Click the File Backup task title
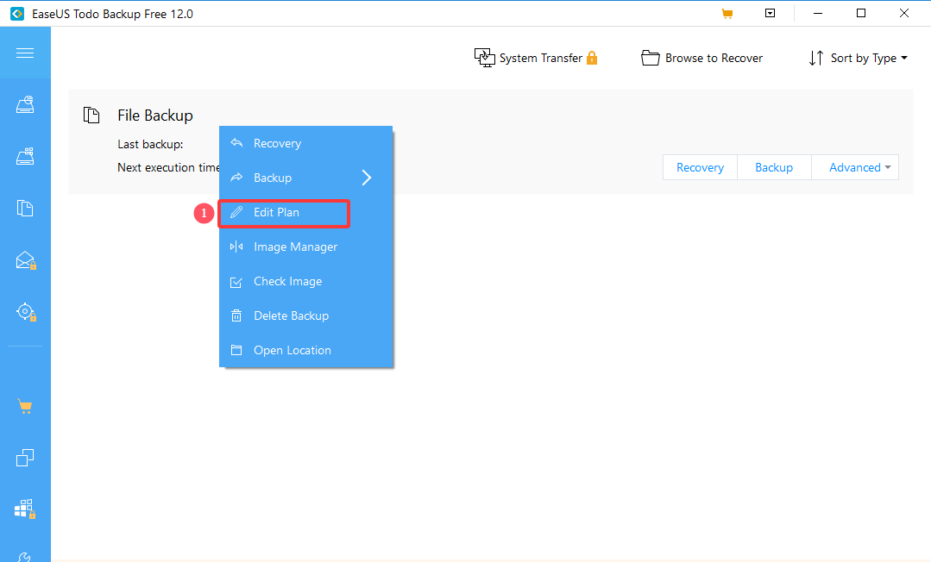Image resolution: width=931 pixels, height=562 pixels. [x=155, y=116]
